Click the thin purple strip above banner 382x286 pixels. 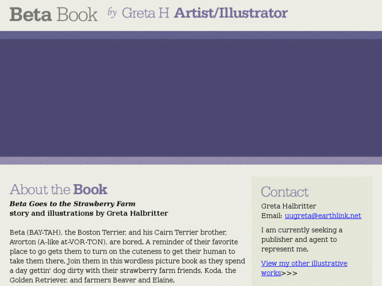tap(191, 35)
